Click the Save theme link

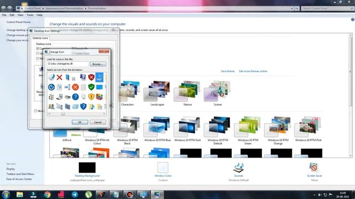pos(227,71)
